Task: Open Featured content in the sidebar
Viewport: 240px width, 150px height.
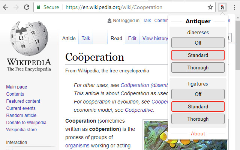Action: [x=23, y=101]
